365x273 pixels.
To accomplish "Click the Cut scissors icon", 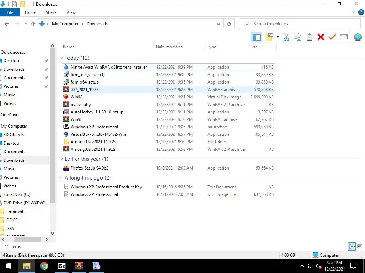I will (x=286, y=37).
